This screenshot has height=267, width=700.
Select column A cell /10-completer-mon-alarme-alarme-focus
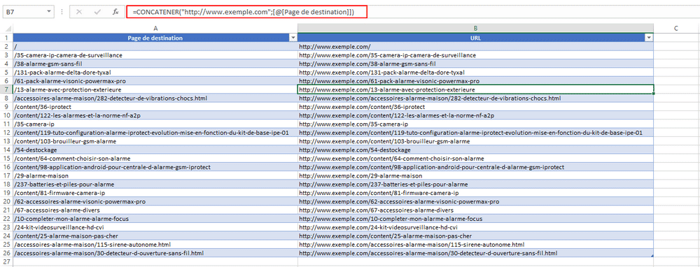[x=155, y=219]
